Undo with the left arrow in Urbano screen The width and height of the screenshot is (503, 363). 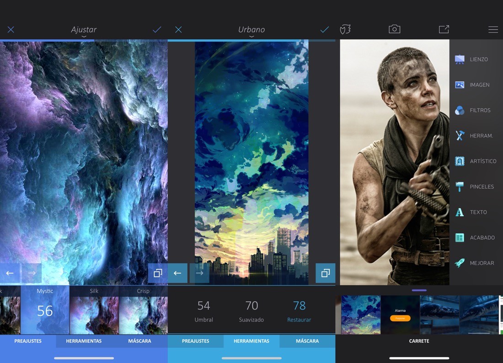(177, 273)
